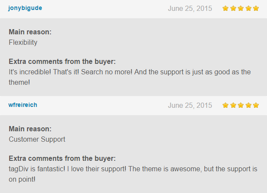
Task: Click the "Customer Support" main reason text
Action: click(x=37, y=140)
